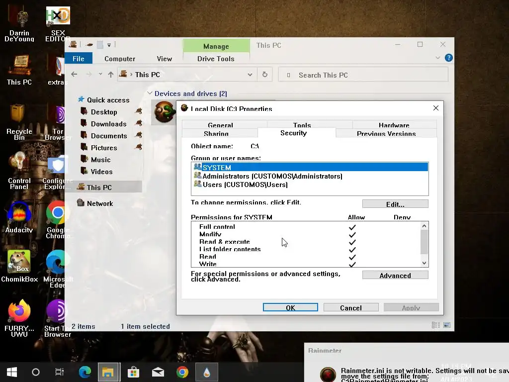Open the Darrin DeYoung desktop icon
The image size is (509, 382).
coord(19,24)
